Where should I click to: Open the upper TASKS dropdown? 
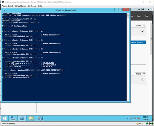coord(140,26)
